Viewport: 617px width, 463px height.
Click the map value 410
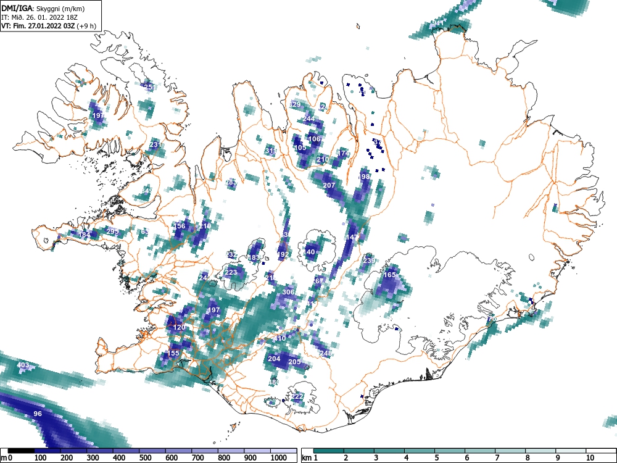[x=280, y=338]
